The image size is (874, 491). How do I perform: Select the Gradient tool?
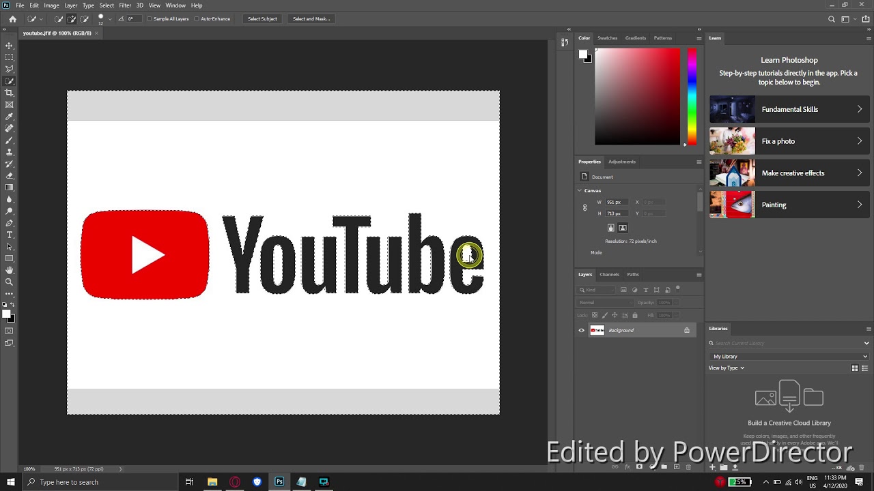point(9,188)
